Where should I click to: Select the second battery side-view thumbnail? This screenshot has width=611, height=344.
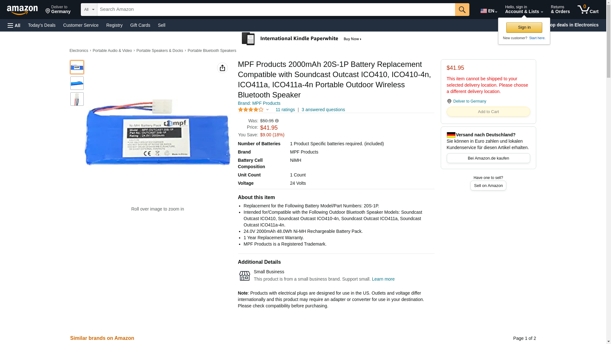click(x=77, y=83)
